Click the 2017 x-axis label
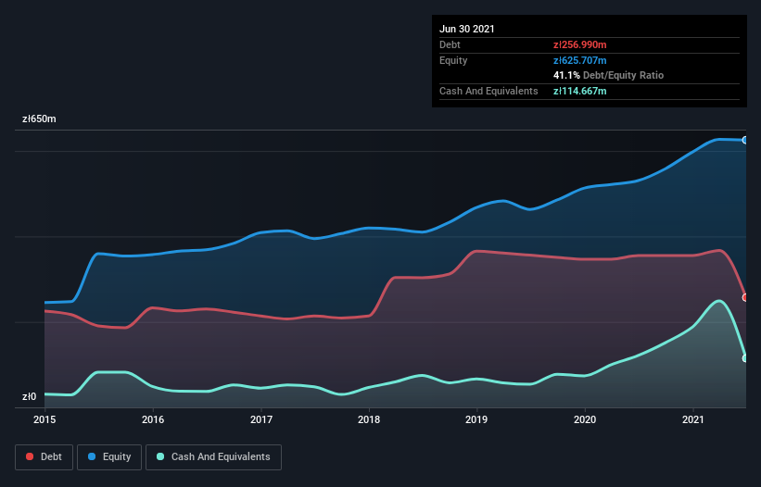This screenshot has width=761, height=487. pyautogui.click(x=261, y=419)
